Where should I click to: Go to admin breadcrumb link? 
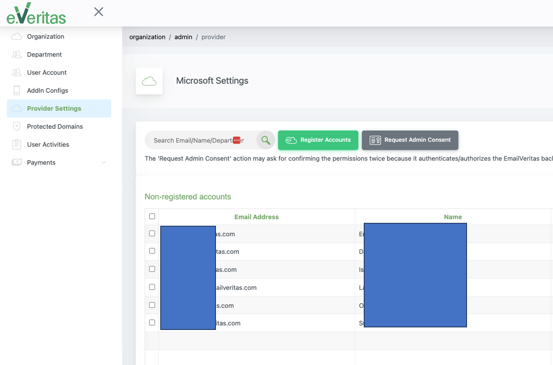coord(183,37)
